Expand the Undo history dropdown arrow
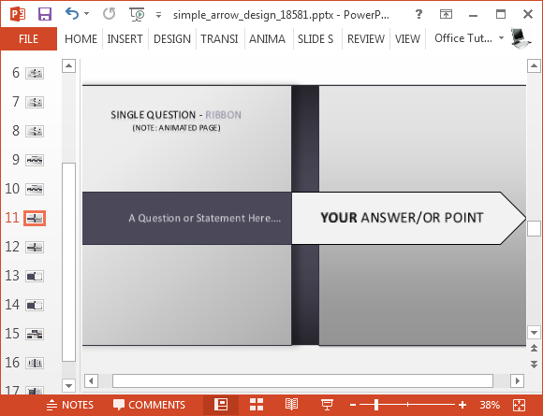The width and height of the screenshot is (543, 416). [86, 14]
